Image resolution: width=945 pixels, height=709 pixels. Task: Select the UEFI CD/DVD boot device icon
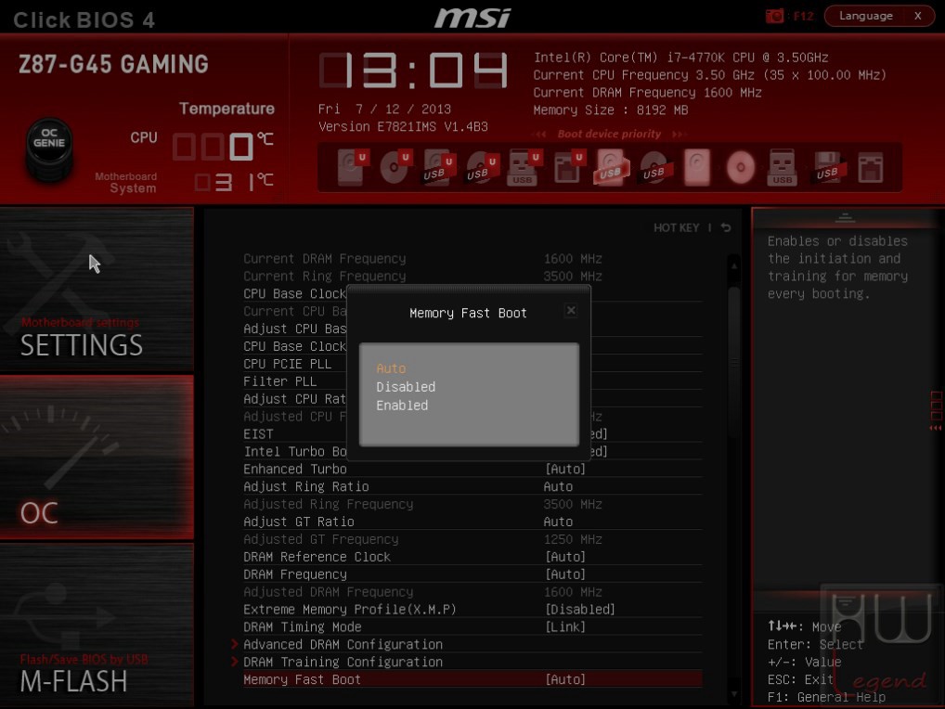tap(395, 167)
